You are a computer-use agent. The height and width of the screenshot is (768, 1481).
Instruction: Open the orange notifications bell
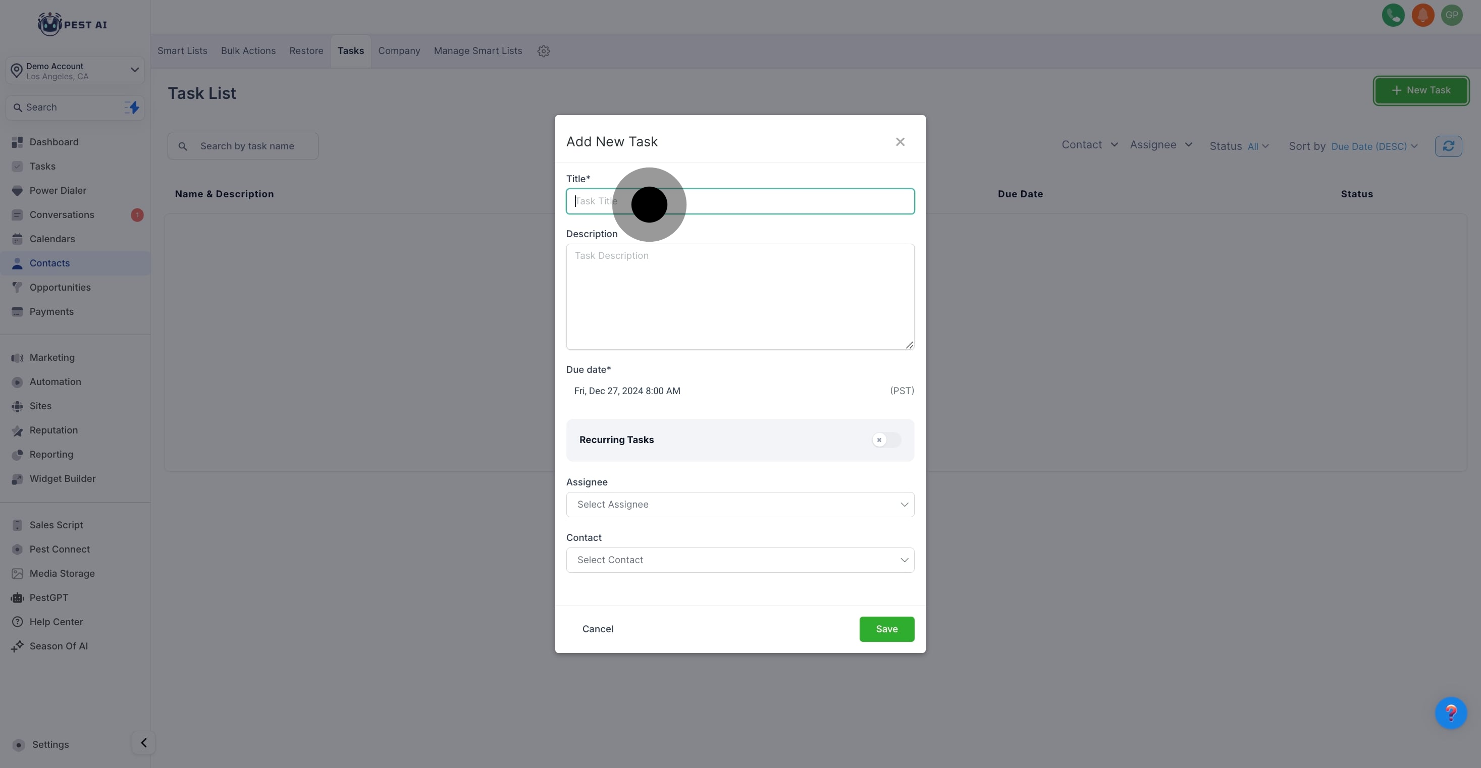click(1423, 16)
